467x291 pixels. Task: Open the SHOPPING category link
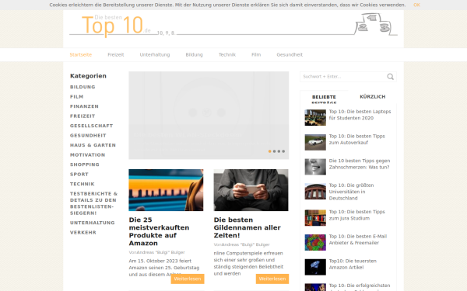(x=85, y=165)
